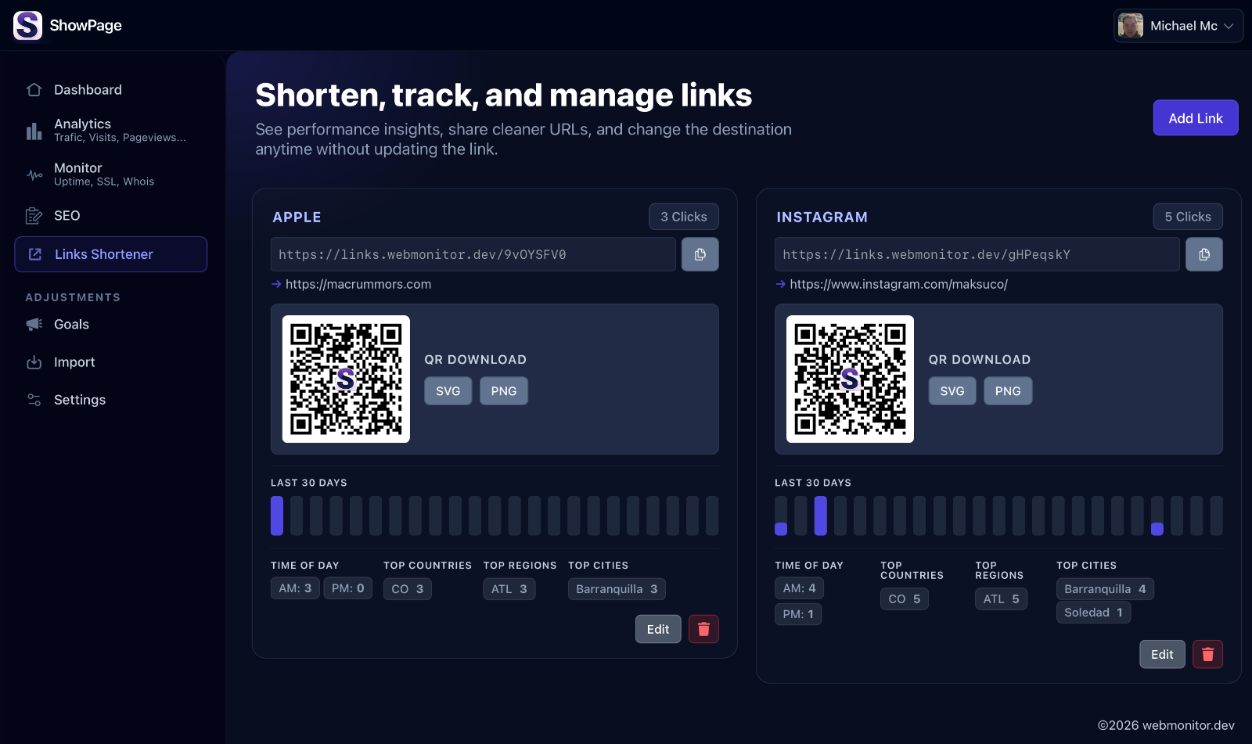
Task: Click the SEO sidebar icon
Action: point(34,215)
